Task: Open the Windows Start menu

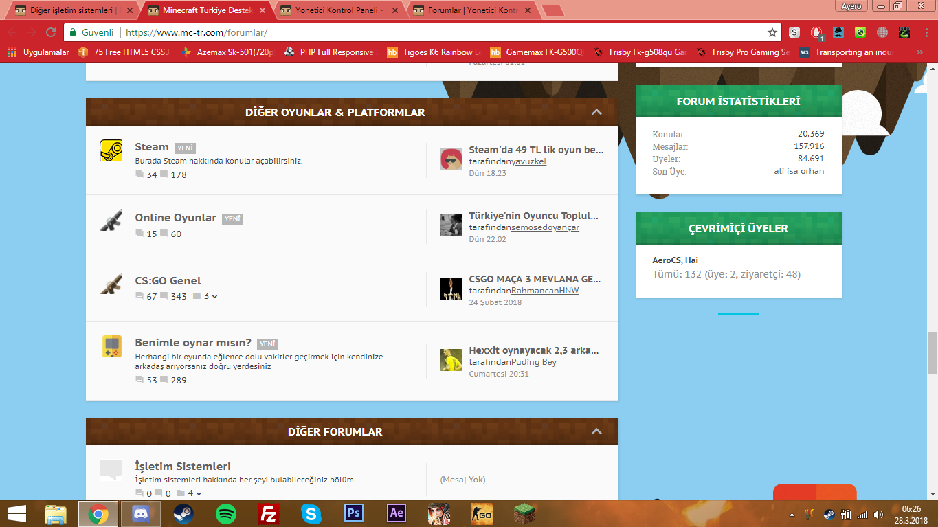Action: click(16, 513)
